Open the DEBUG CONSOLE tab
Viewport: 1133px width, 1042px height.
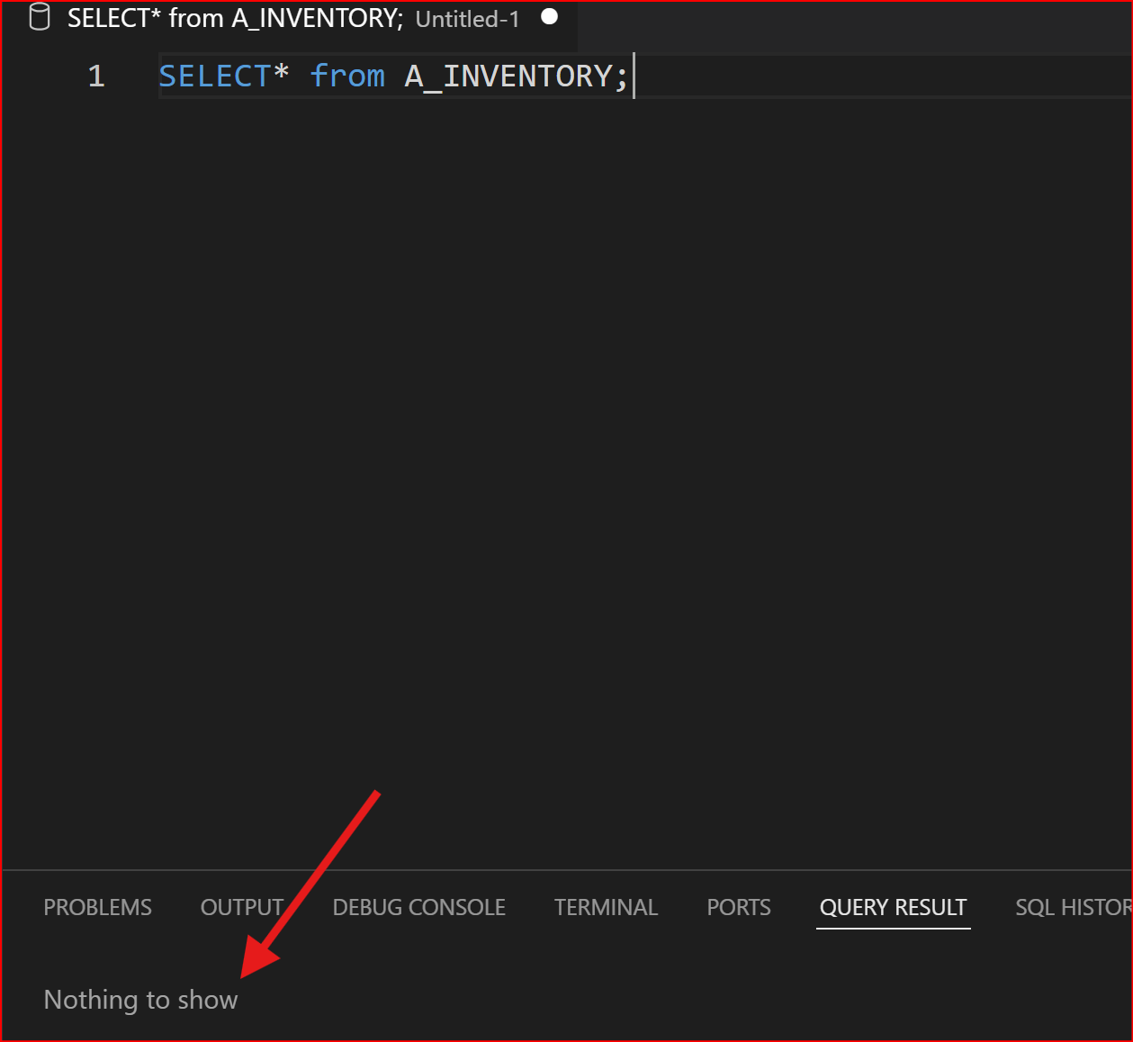point(419,907)
